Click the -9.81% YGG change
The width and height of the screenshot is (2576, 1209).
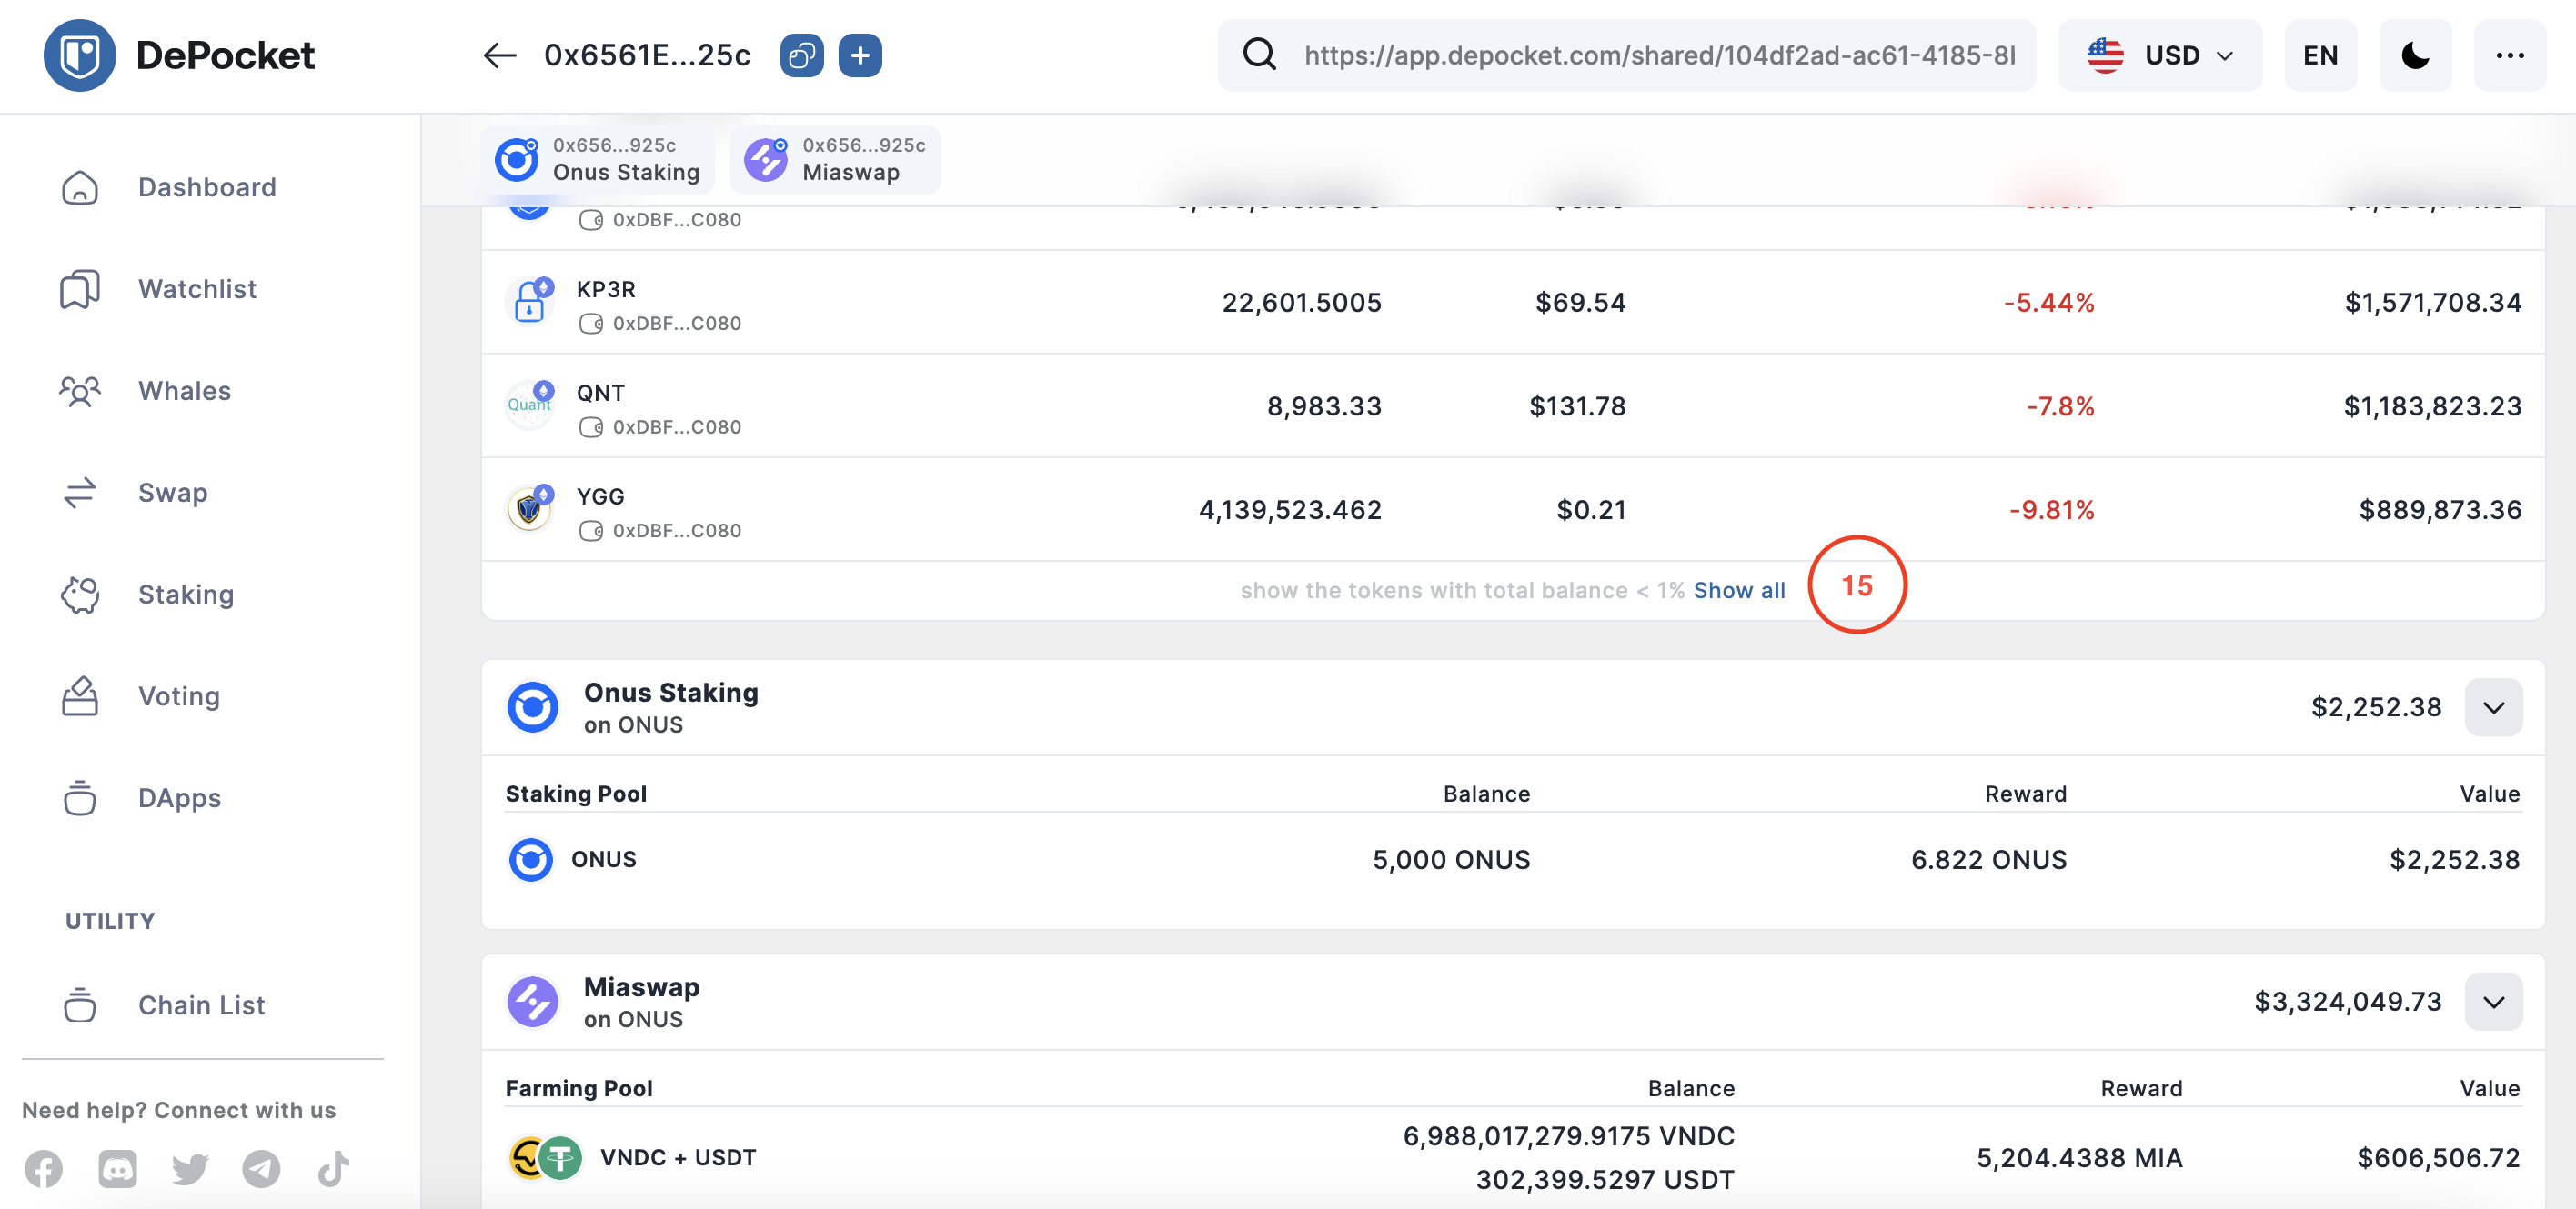click(2051, 510)
